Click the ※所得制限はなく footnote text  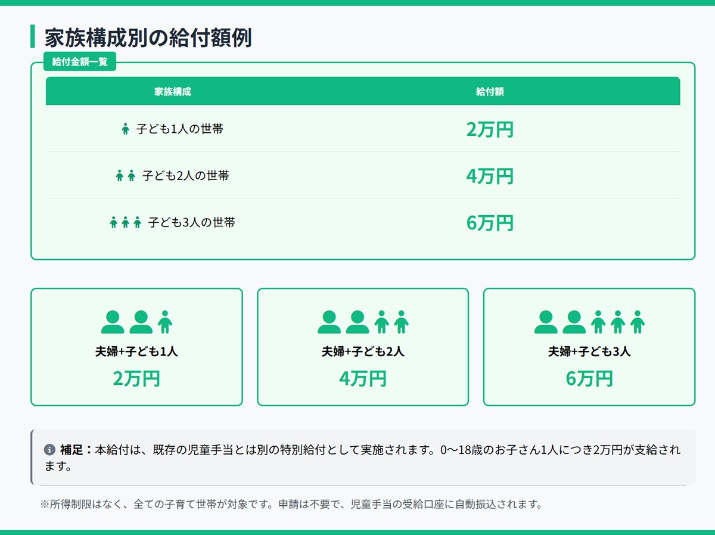[x=291, y=504]
